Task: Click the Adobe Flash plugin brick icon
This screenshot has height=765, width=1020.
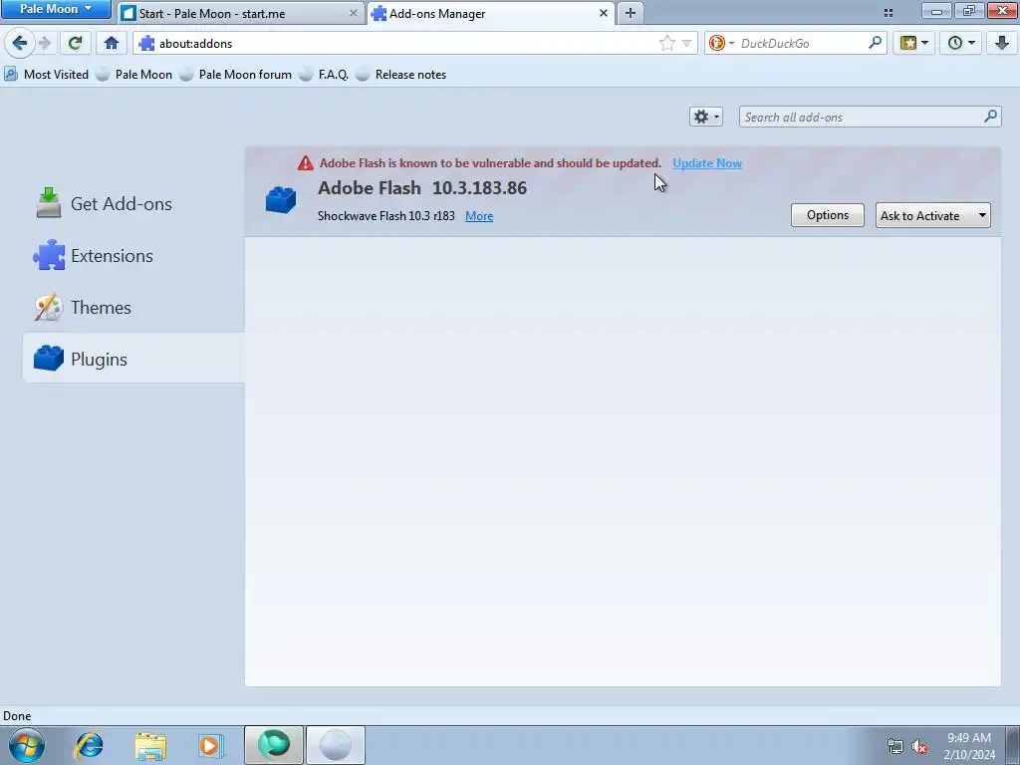Action: click(281, 199)
